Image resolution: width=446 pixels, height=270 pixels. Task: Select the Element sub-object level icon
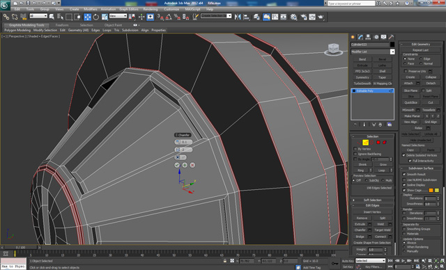pyautogui.click(x=385, y=142)
